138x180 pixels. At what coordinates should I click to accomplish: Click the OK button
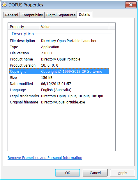[x=68, y=173]
